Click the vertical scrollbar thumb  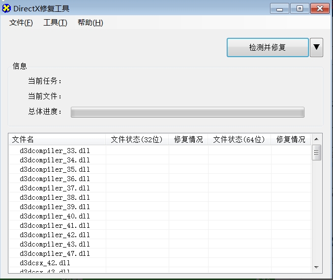[x=316, y=153]
